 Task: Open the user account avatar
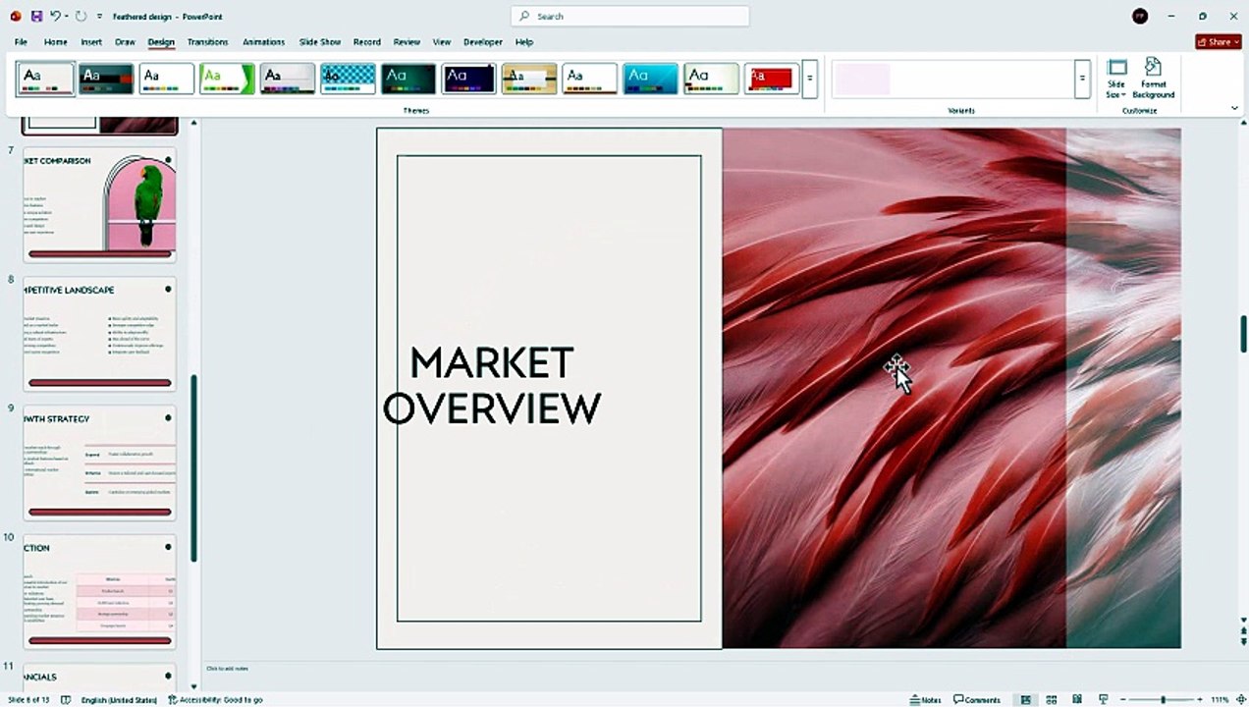1139,16
